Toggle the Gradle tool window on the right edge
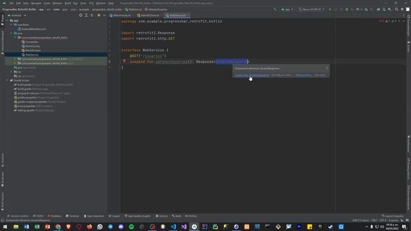411x231 pixels. coord(408,47)
